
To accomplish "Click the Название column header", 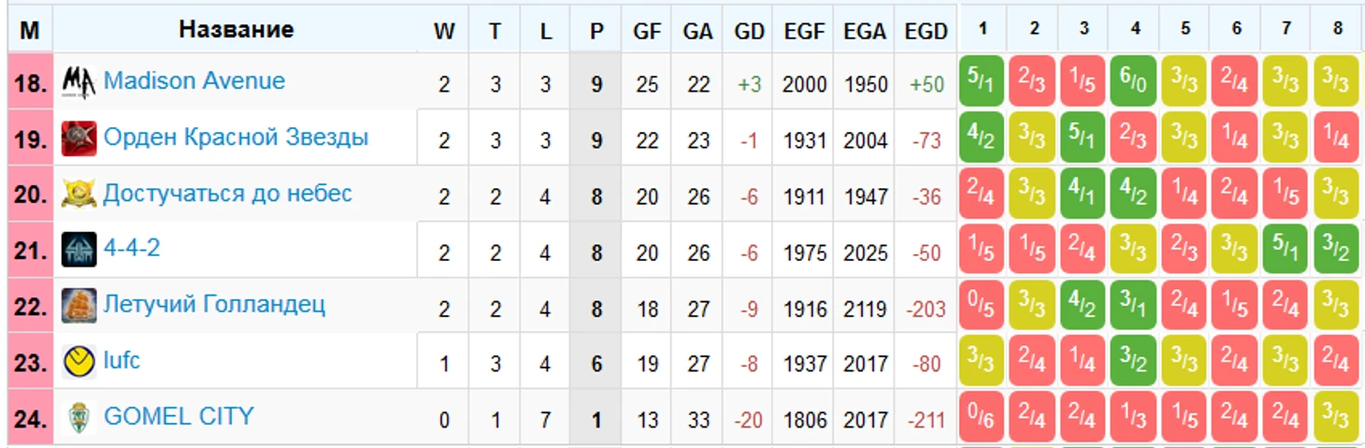I will click(x=237, y=30).
